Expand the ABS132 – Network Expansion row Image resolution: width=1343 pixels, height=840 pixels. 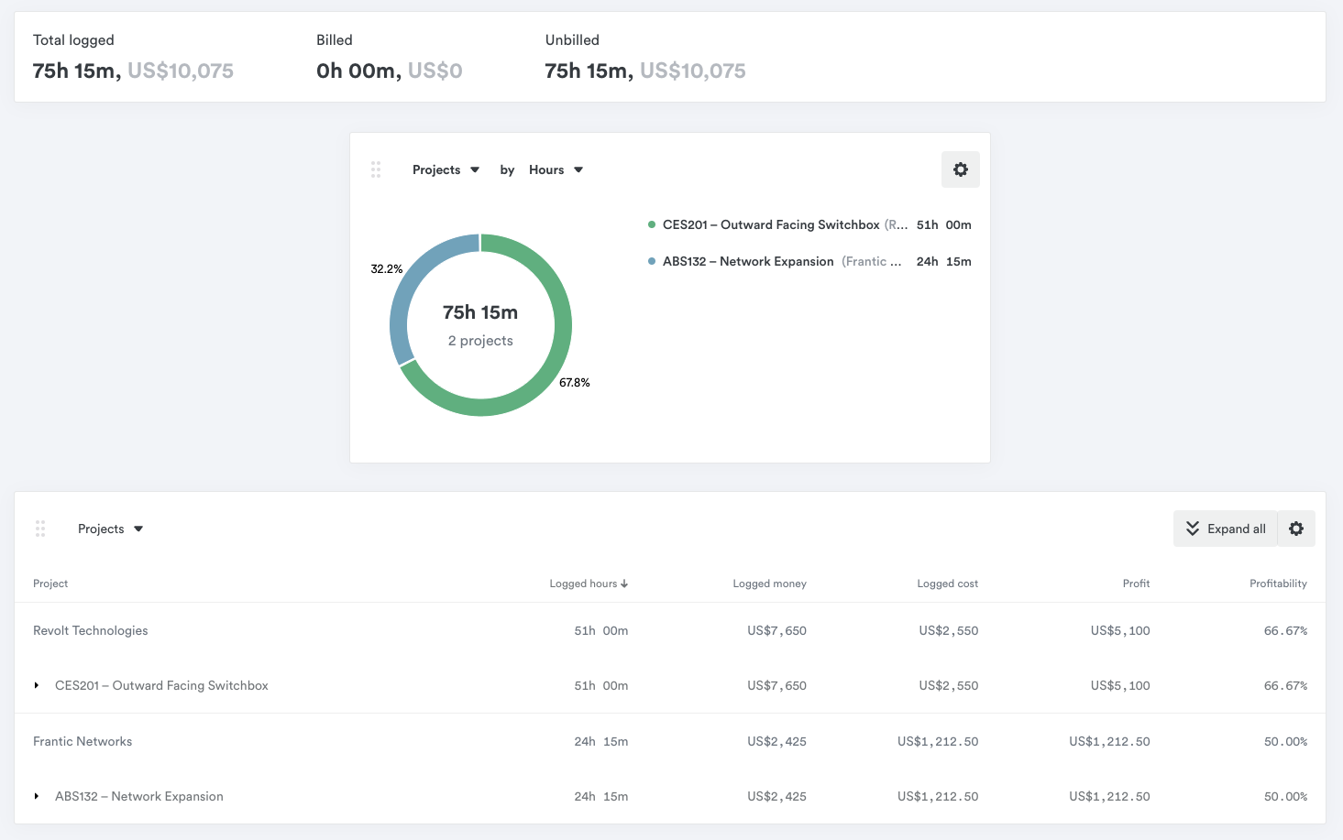tap(37, 796)
